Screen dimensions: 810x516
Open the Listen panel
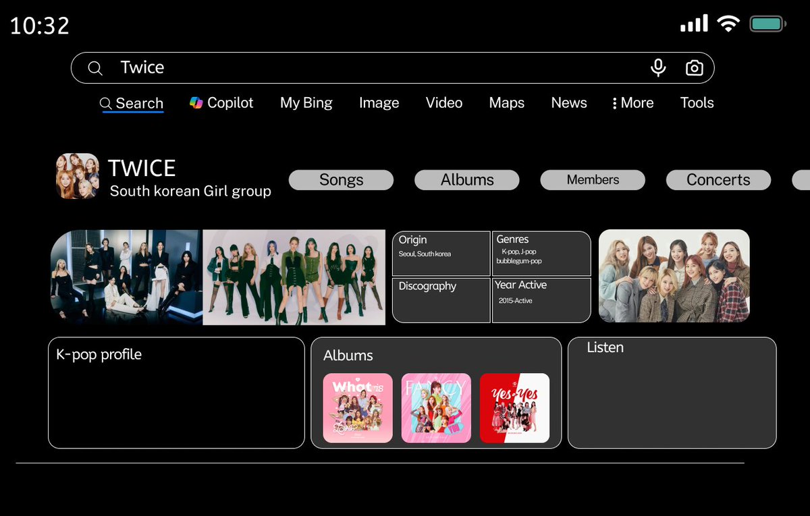672,393
